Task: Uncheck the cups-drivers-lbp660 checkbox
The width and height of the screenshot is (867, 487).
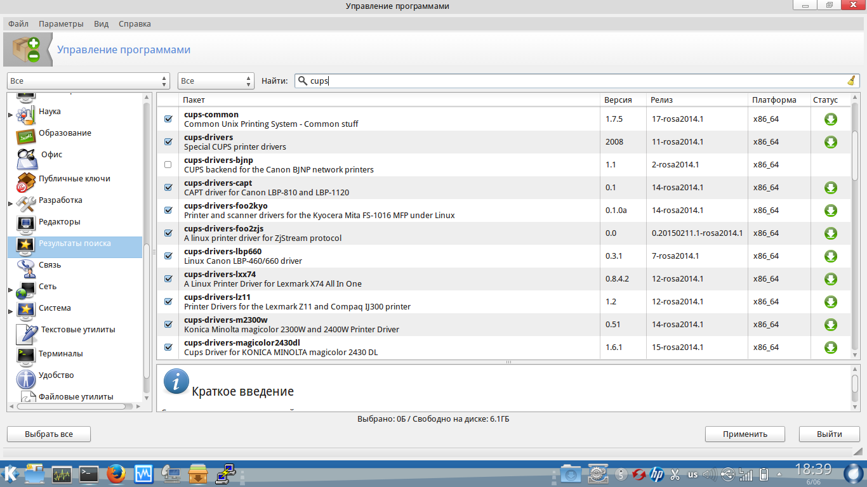Action: point(168,256)
